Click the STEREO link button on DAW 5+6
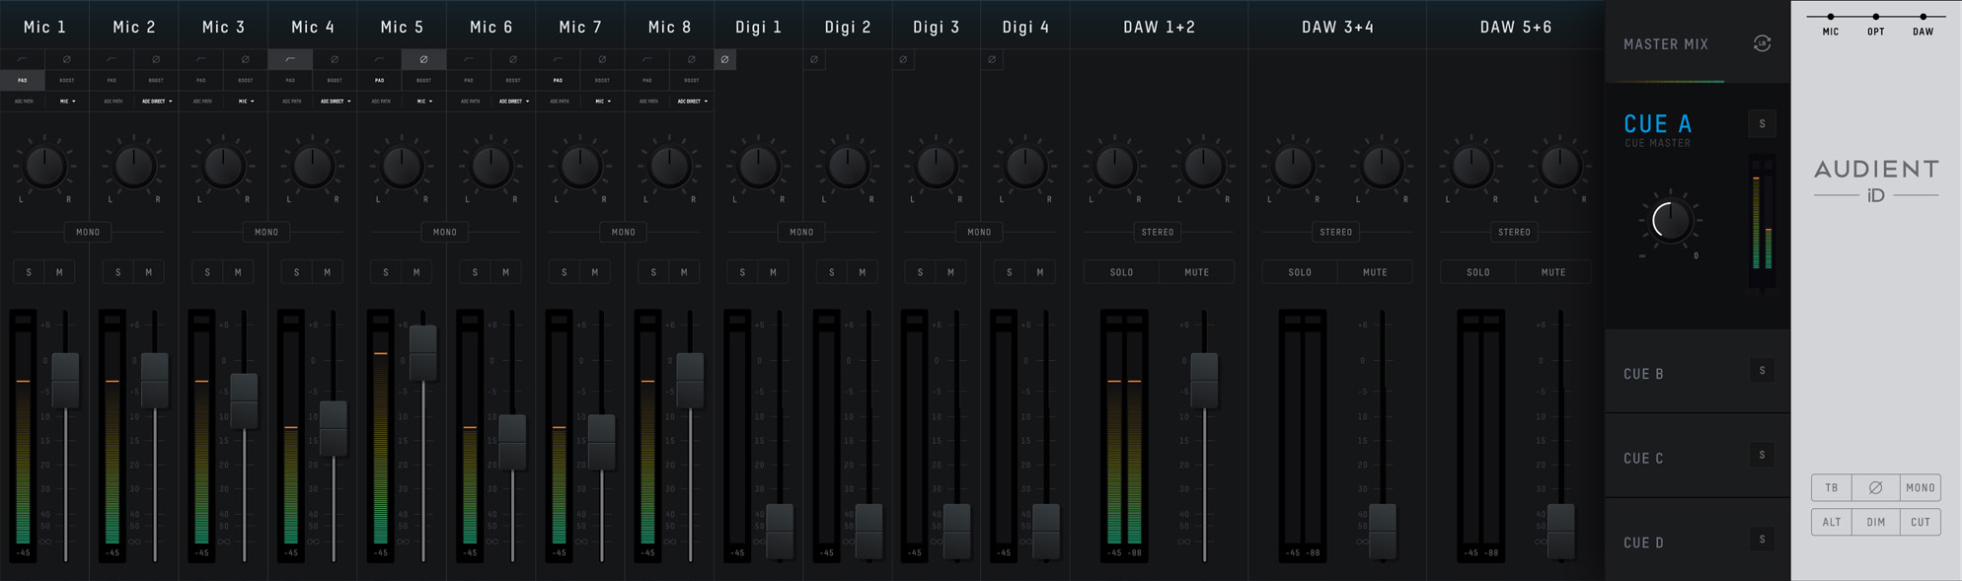The width and height of the screenshot is (1962, 581). (x=1514, y=232)
